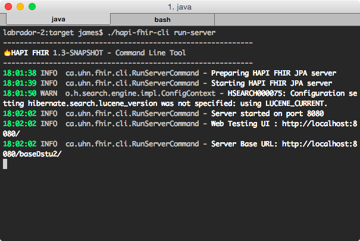Viewport: 360px width, 241px height.
Task: Click the 18:01:50 warning timestamp
Action: (x=20, y=93)
